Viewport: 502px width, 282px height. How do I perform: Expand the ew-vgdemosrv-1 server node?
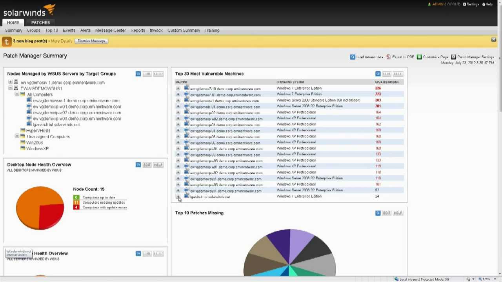(x=10, y=82)
